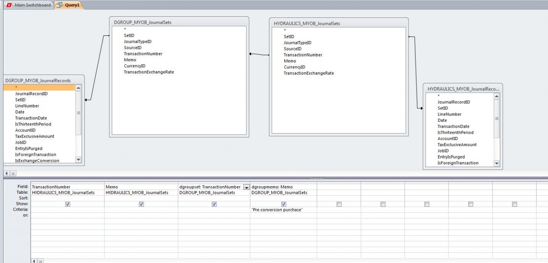548x263 pixels.
Task: Click the Sort cell under HYDRAULICS TransactionNumber
Action: 68,199
